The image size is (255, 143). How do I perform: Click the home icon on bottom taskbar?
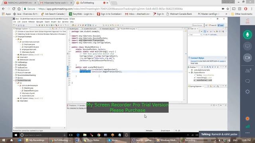12,140
